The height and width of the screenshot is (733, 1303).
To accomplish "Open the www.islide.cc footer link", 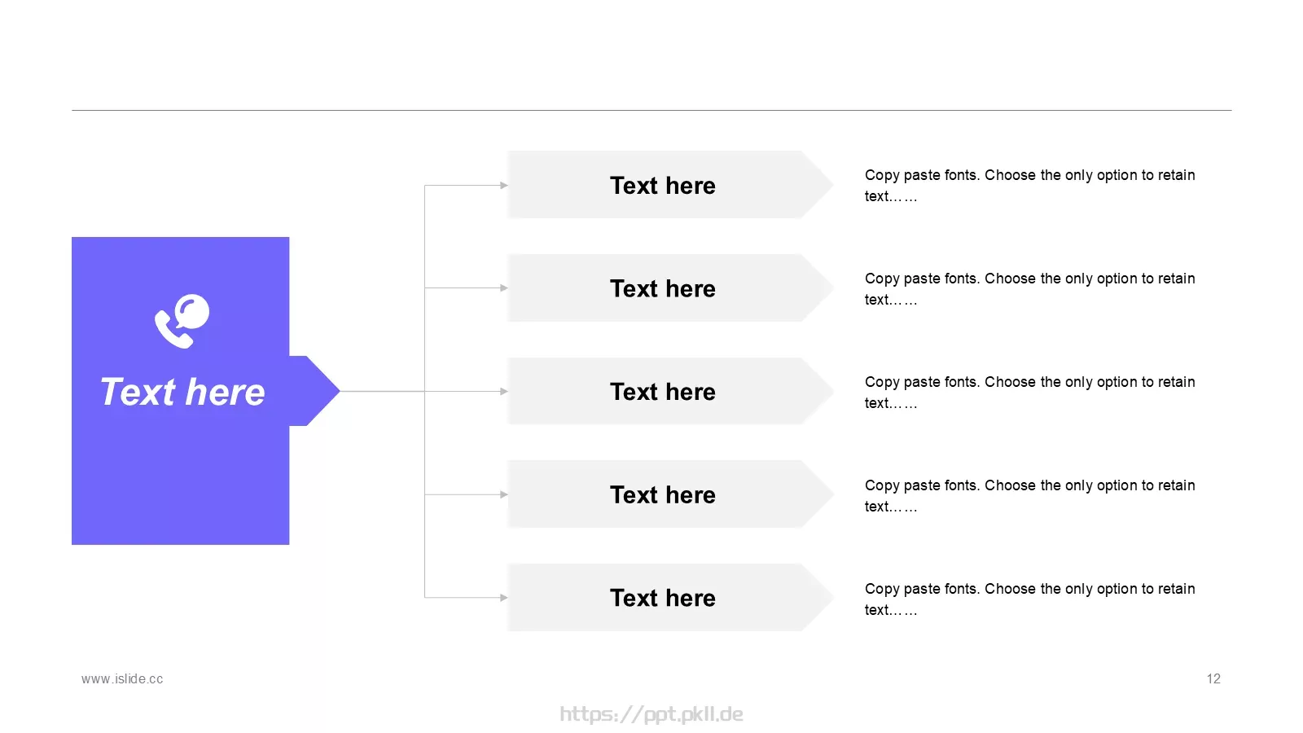I will tap(122, 679).
